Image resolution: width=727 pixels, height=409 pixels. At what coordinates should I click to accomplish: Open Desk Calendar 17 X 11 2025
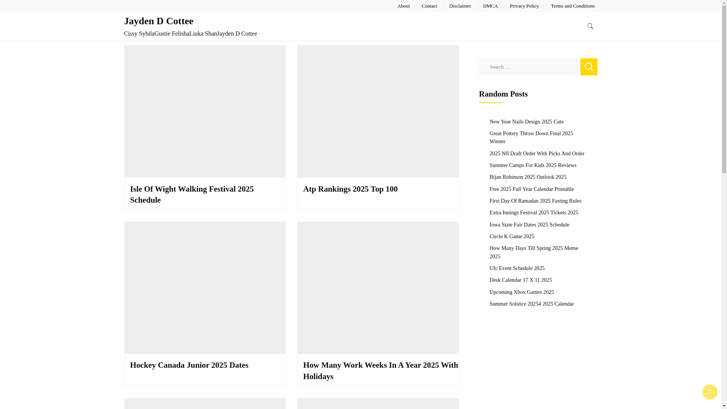pyautogui.click(x=521, y=280)
